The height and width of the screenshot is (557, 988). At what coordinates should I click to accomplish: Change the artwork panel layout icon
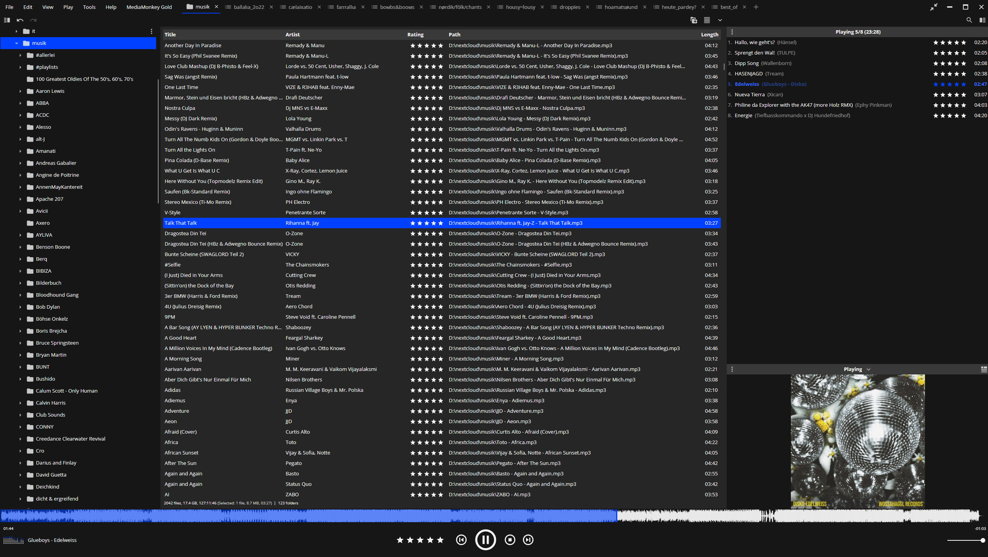pos(984,369)
